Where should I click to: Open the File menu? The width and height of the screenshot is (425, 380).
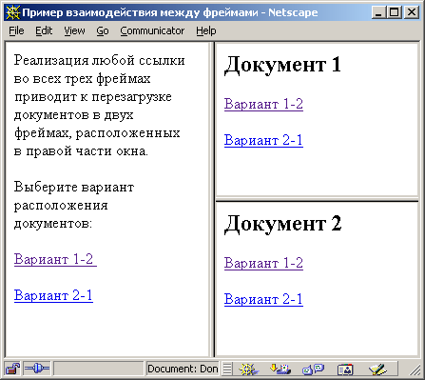point(16,30)
